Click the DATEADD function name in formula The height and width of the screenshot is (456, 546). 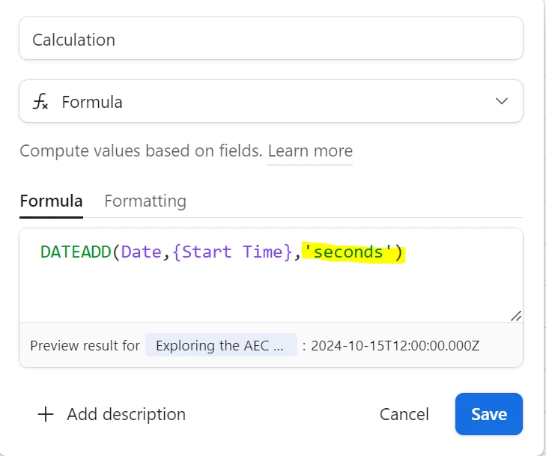click(x=75, y=252)
